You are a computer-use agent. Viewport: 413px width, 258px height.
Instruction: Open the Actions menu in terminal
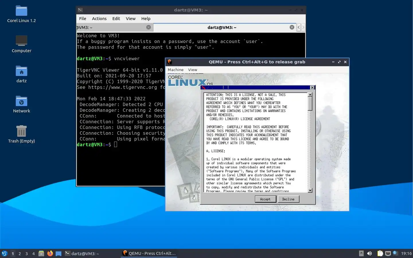pos(99,18)
